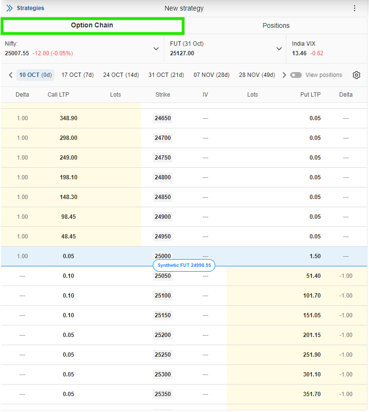The height and width of the screenshot is (412, 369).
Task: Click the call LTP 298.00
Action: click(x=69, y=138)
